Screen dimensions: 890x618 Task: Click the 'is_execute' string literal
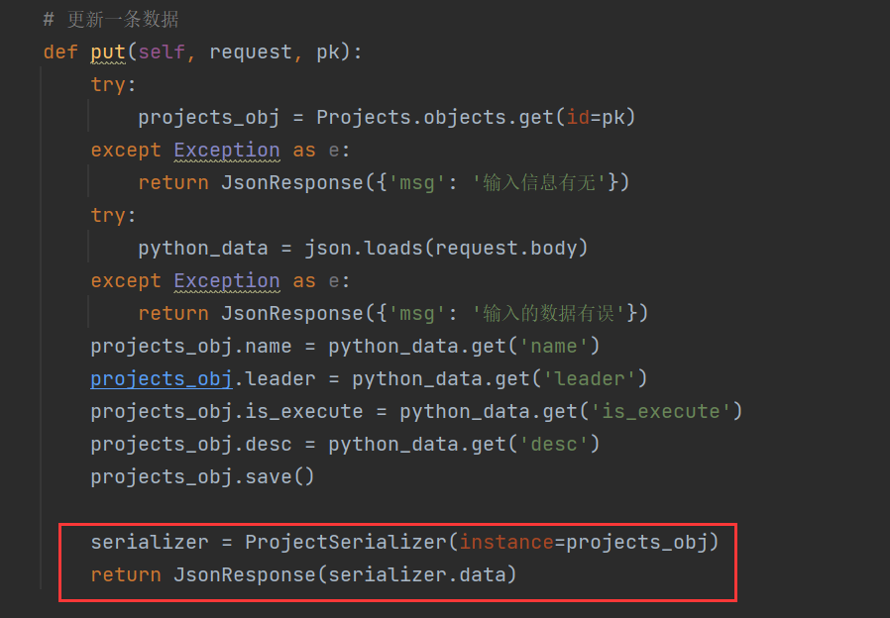point(661,412)
